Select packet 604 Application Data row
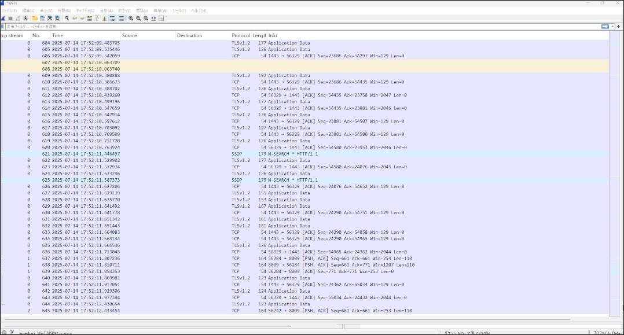Viewport: 624px width, 335px height. 305,43
